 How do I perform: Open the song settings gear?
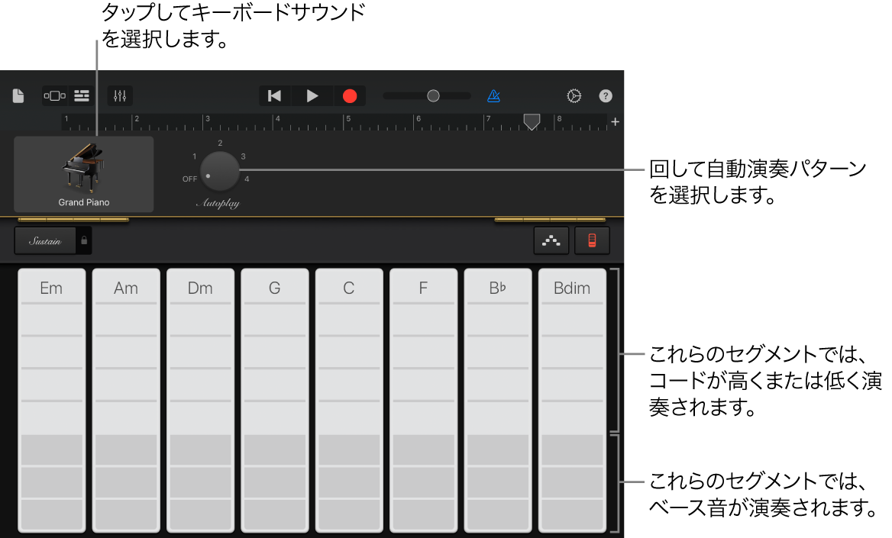(574, 95)
